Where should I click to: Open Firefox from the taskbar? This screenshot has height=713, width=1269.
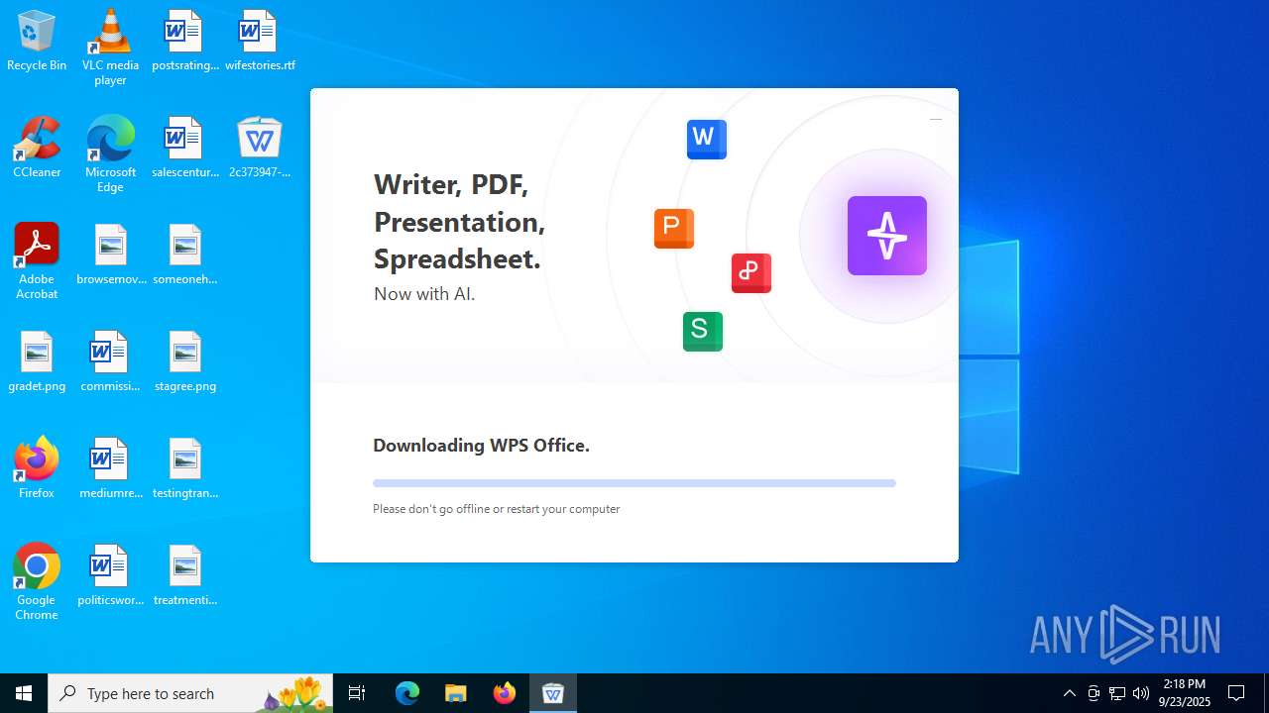(x=505, y=693)
